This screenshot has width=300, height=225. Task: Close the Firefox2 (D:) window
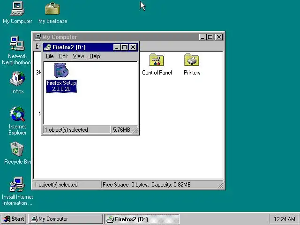point(133,47)
